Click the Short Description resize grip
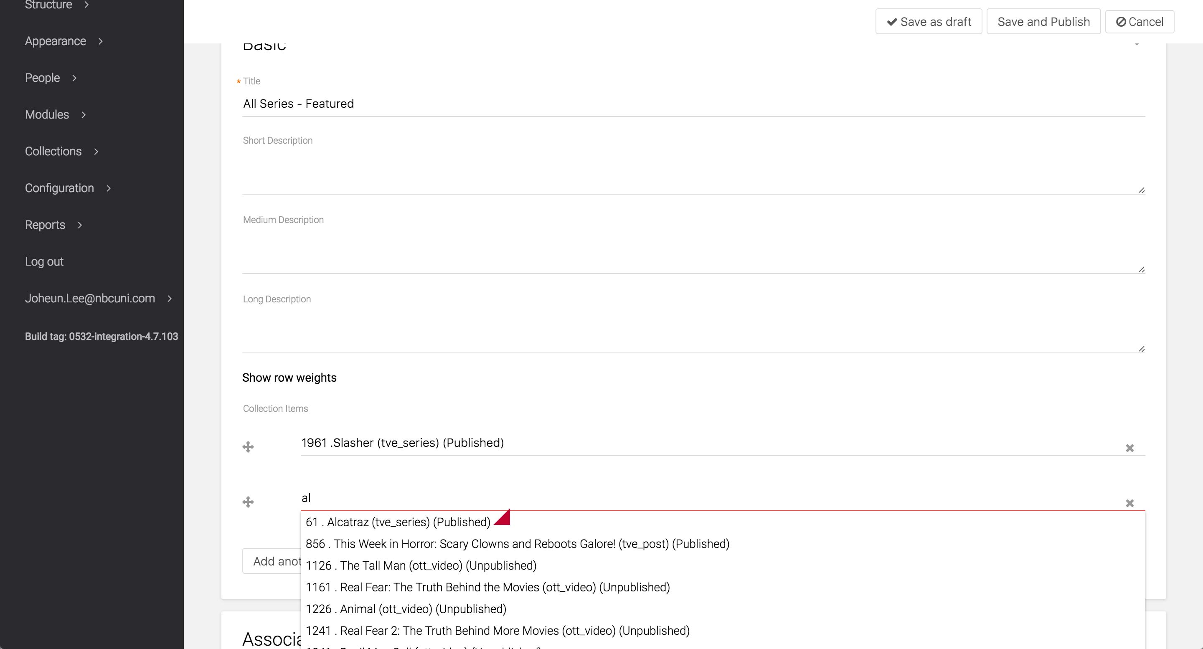 point(1141,190)
